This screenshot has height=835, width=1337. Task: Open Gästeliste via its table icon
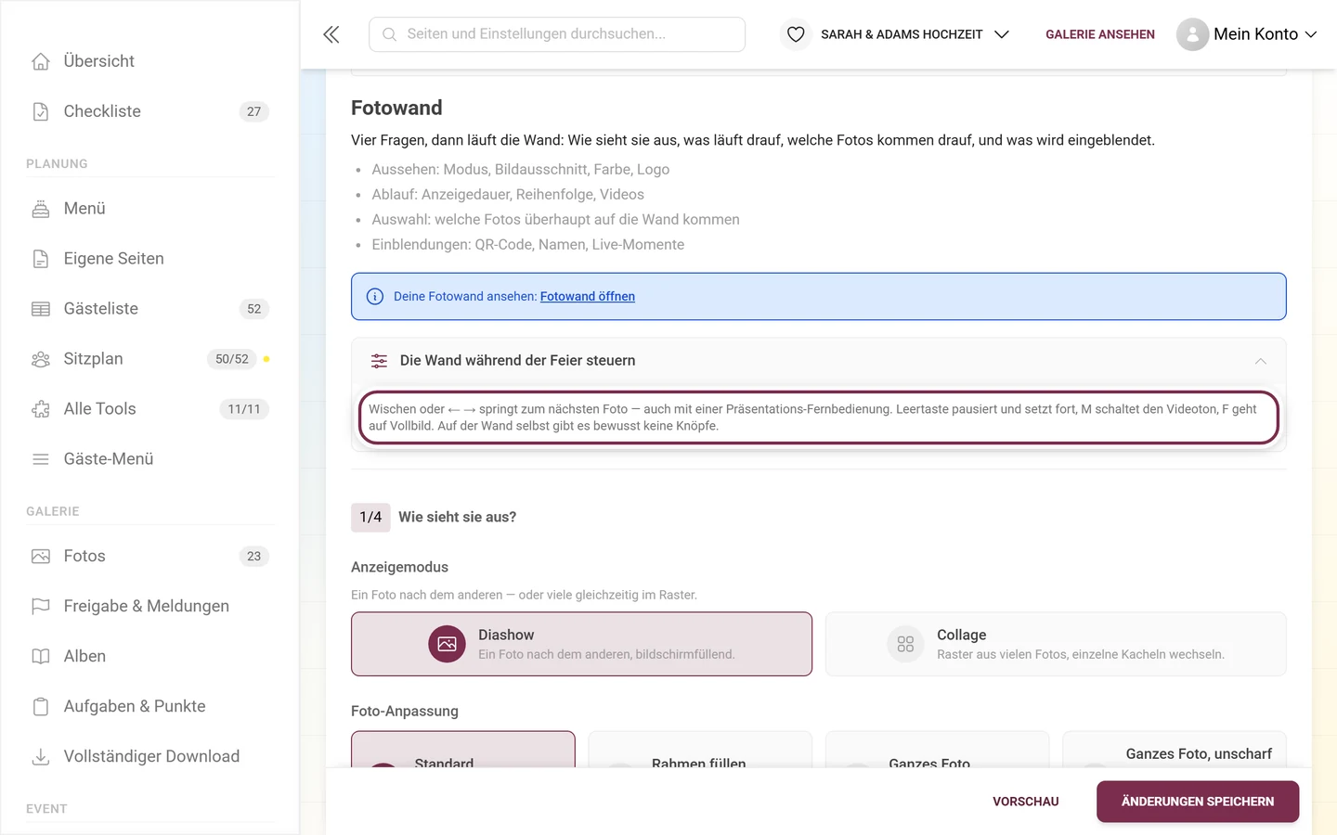coord(41,309)
